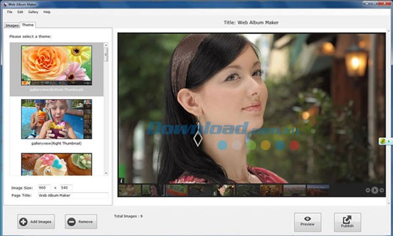The width and height of the screenshot is (393, 236).
Task: Open the Edit menu
Action: click(20, 12)
